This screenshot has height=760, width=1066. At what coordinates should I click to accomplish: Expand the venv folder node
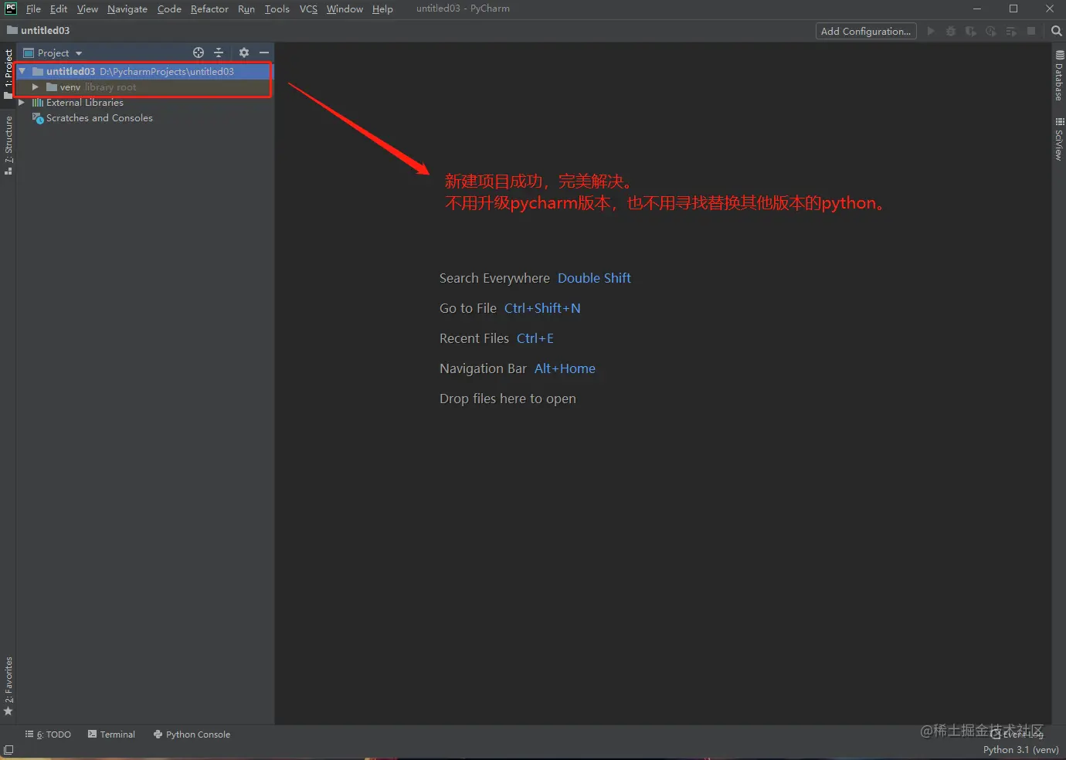point(36,87)
